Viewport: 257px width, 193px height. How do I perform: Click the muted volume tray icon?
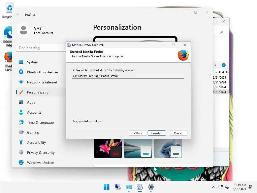coord(227,187)
